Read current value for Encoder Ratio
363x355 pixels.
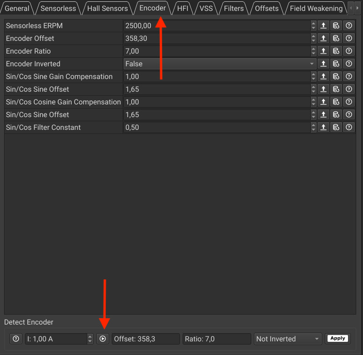323,51
